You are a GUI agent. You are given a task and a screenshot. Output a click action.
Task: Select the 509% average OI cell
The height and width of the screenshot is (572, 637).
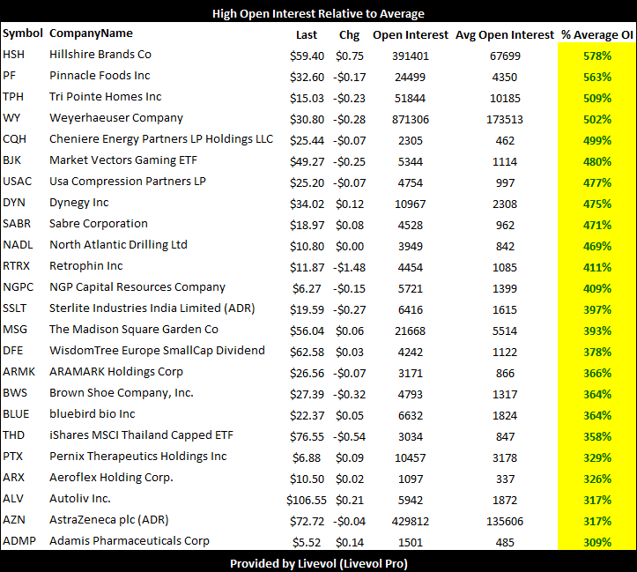[597, 99]
